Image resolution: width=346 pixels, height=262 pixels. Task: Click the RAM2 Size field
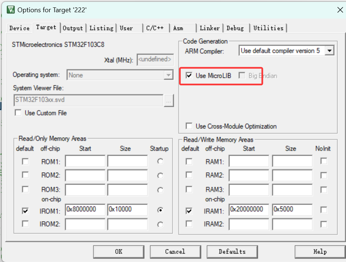292,175
